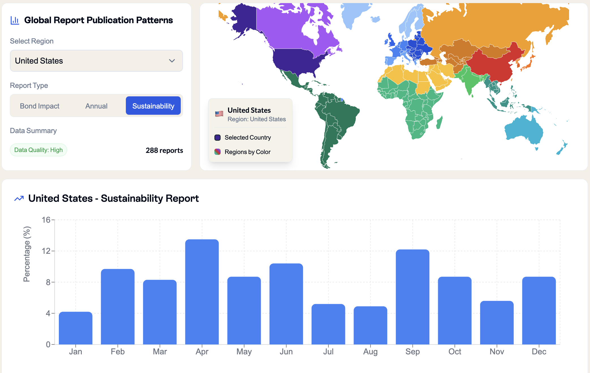
Task: Click the trending line icon by the chart heading
Action: pyautogui.click(x=19, y=198)
